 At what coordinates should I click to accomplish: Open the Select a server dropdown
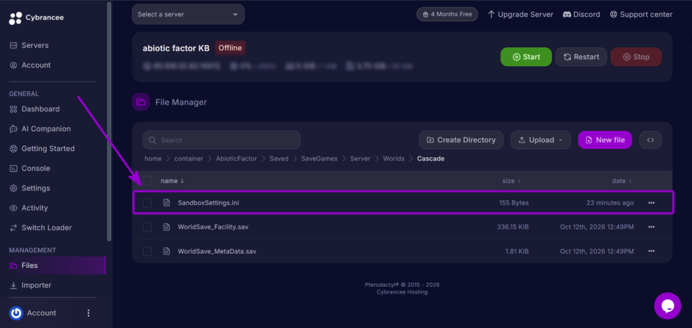tap(188, 14)
